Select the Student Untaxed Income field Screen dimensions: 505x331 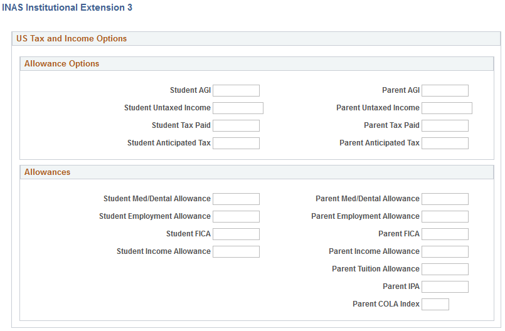[x=238, y=108]
